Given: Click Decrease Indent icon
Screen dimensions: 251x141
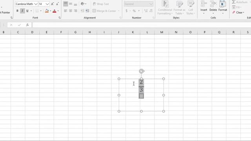Looking at the screenshot, I should 82,11.
